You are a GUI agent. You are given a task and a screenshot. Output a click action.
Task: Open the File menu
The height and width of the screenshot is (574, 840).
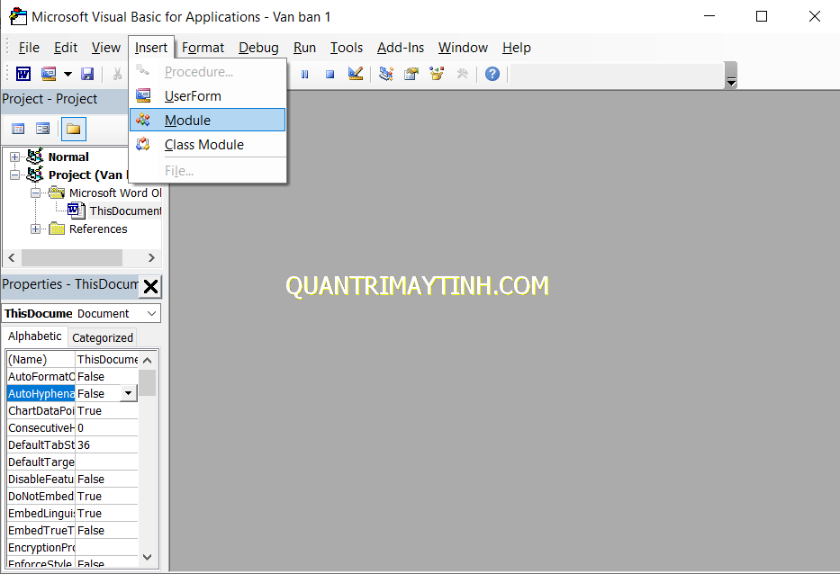click(x=29, y=48)
